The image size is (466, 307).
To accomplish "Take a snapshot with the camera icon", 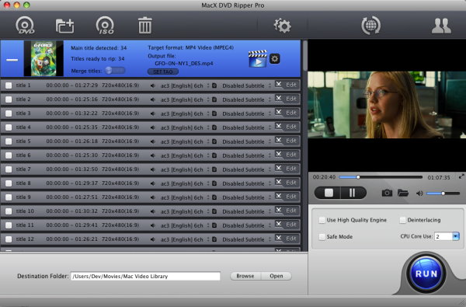I will (387, 193).
